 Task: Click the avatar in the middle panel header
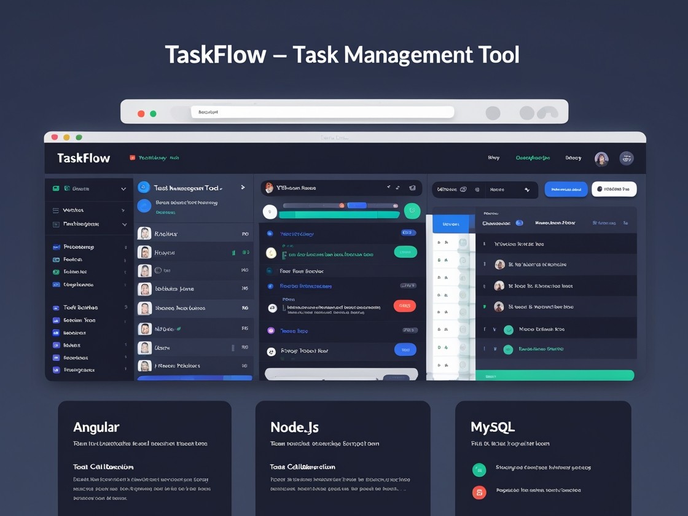click(269, 188)
